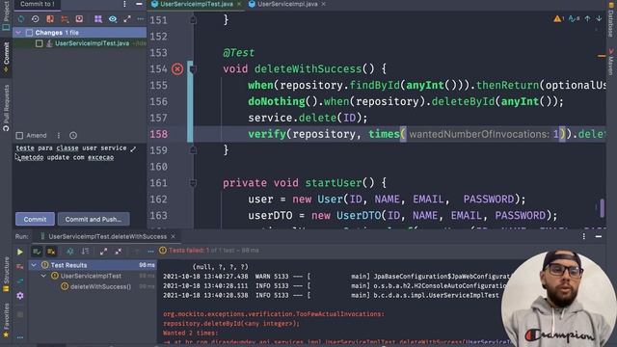Viewport: 617px width, 347px height.
Task: Open the Structure tool window
Action: click(6, 274)
